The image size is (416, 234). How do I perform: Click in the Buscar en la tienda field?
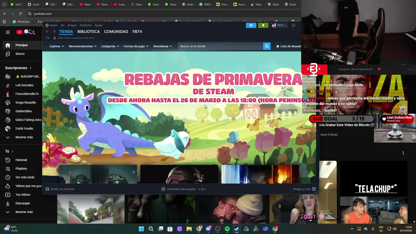point(220,46)
